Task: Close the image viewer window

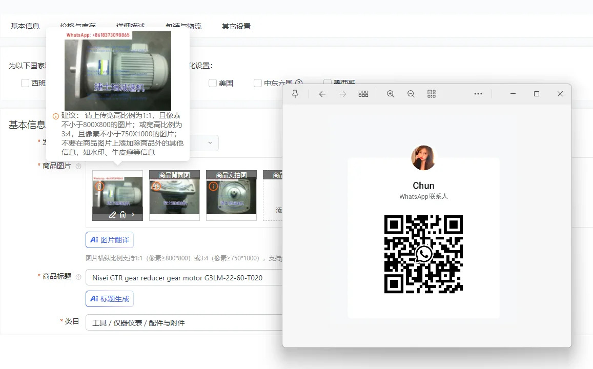Action: tap(560, 94)
